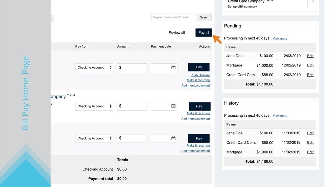Click Review all
The image size is (333, 187).
click(x=176, y=32)
